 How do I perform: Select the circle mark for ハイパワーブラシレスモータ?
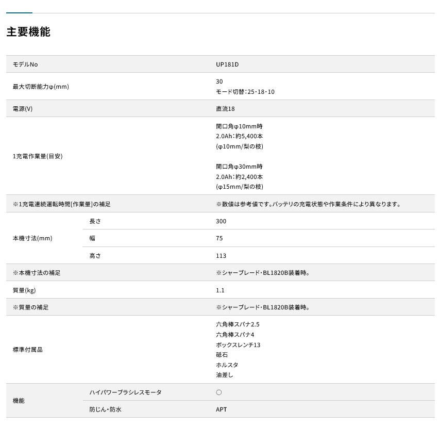[219, 392]
